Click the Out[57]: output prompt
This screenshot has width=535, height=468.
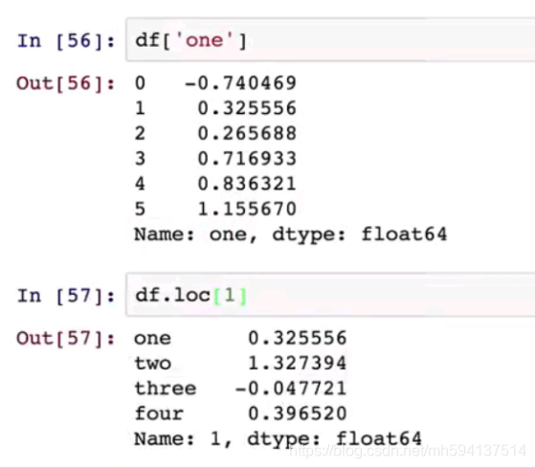point(65,339)
